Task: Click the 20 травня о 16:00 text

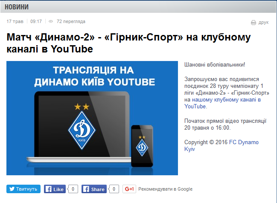Action: 207,128
